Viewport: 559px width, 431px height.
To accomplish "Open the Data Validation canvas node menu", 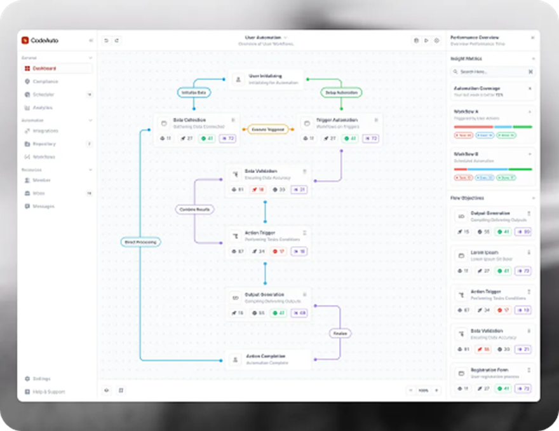I will coord(305,171).
